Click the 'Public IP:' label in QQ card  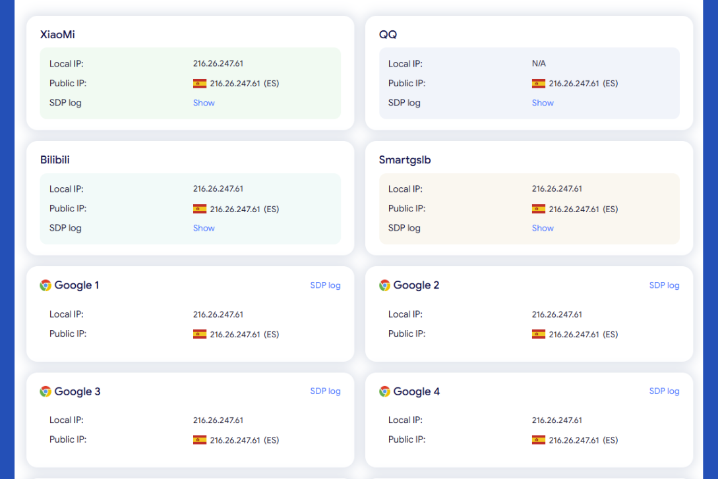click(x=407, y=83)
